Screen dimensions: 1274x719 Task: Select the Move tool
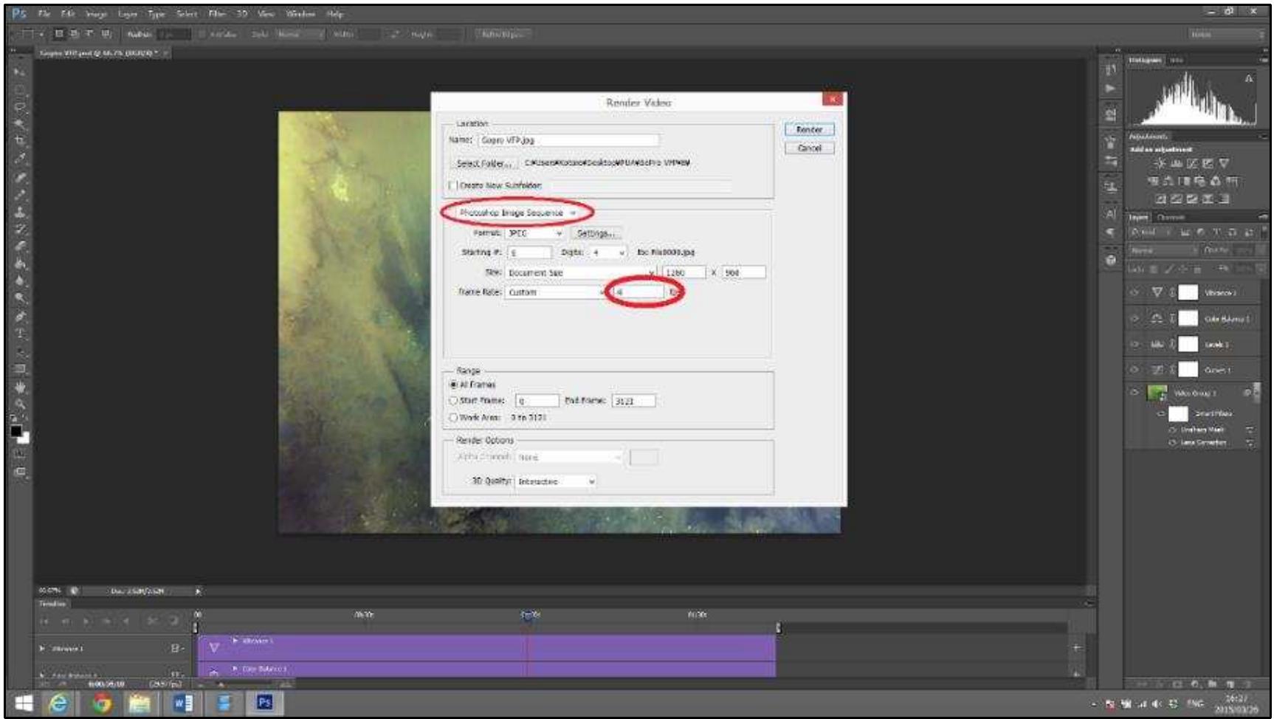point(16,71)
